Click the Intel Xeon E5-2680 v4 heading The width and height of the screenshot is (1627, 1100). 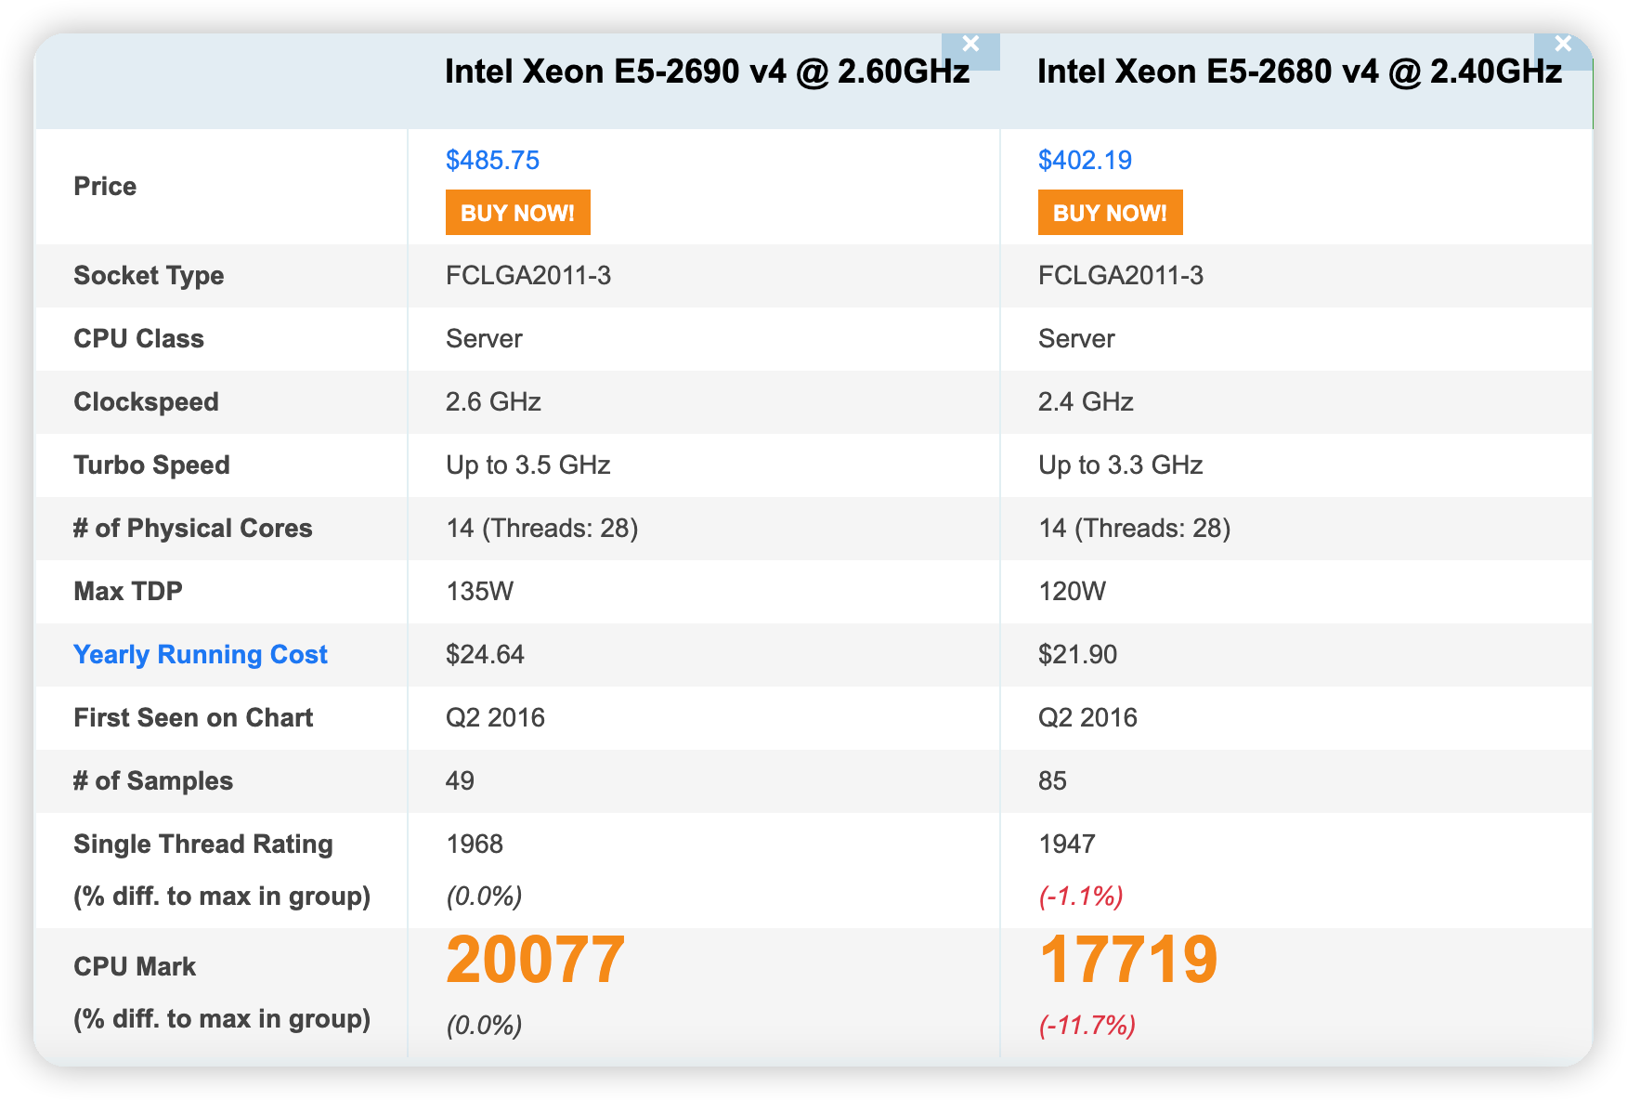tap(1299, 72)
